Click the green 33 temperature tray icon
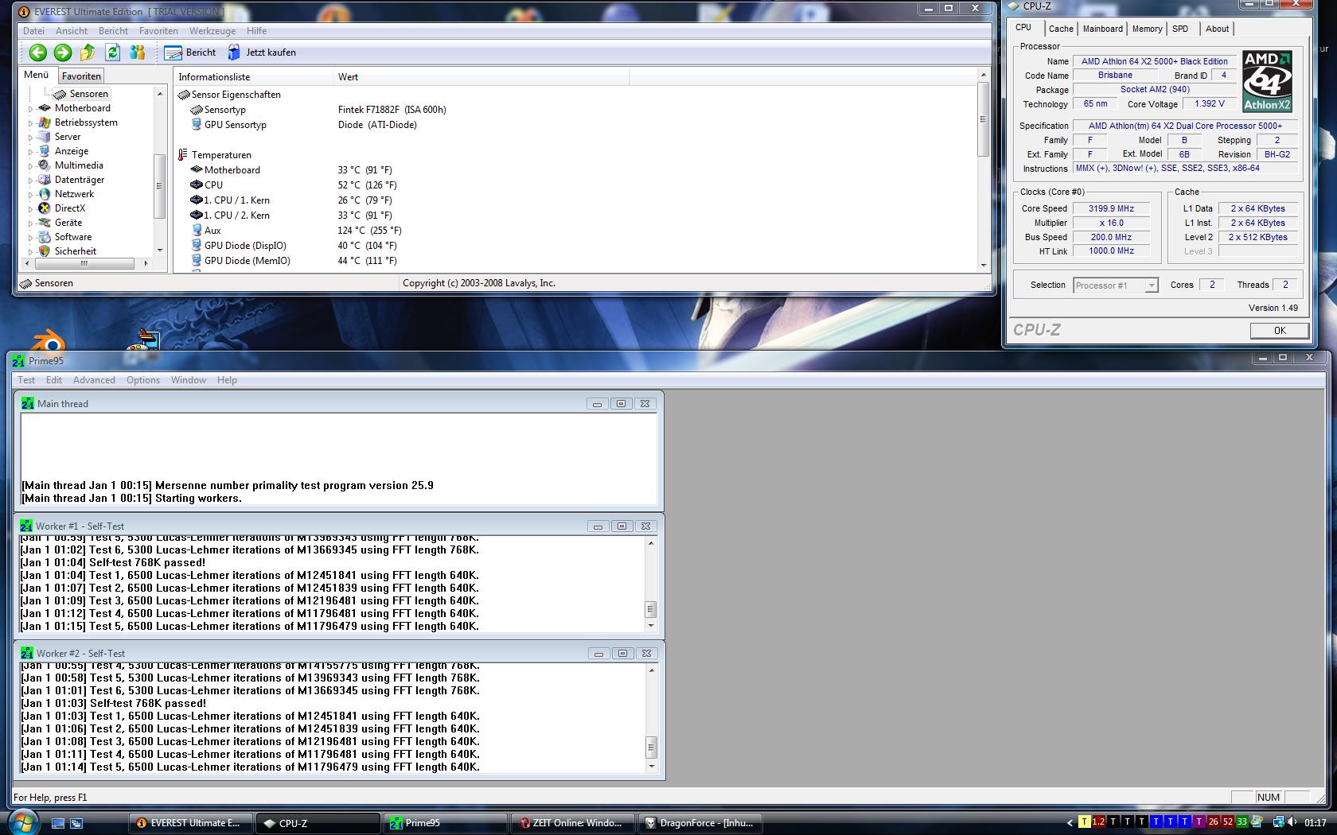The width and height of the screenshot is (1337, 835). [1241, 822]
